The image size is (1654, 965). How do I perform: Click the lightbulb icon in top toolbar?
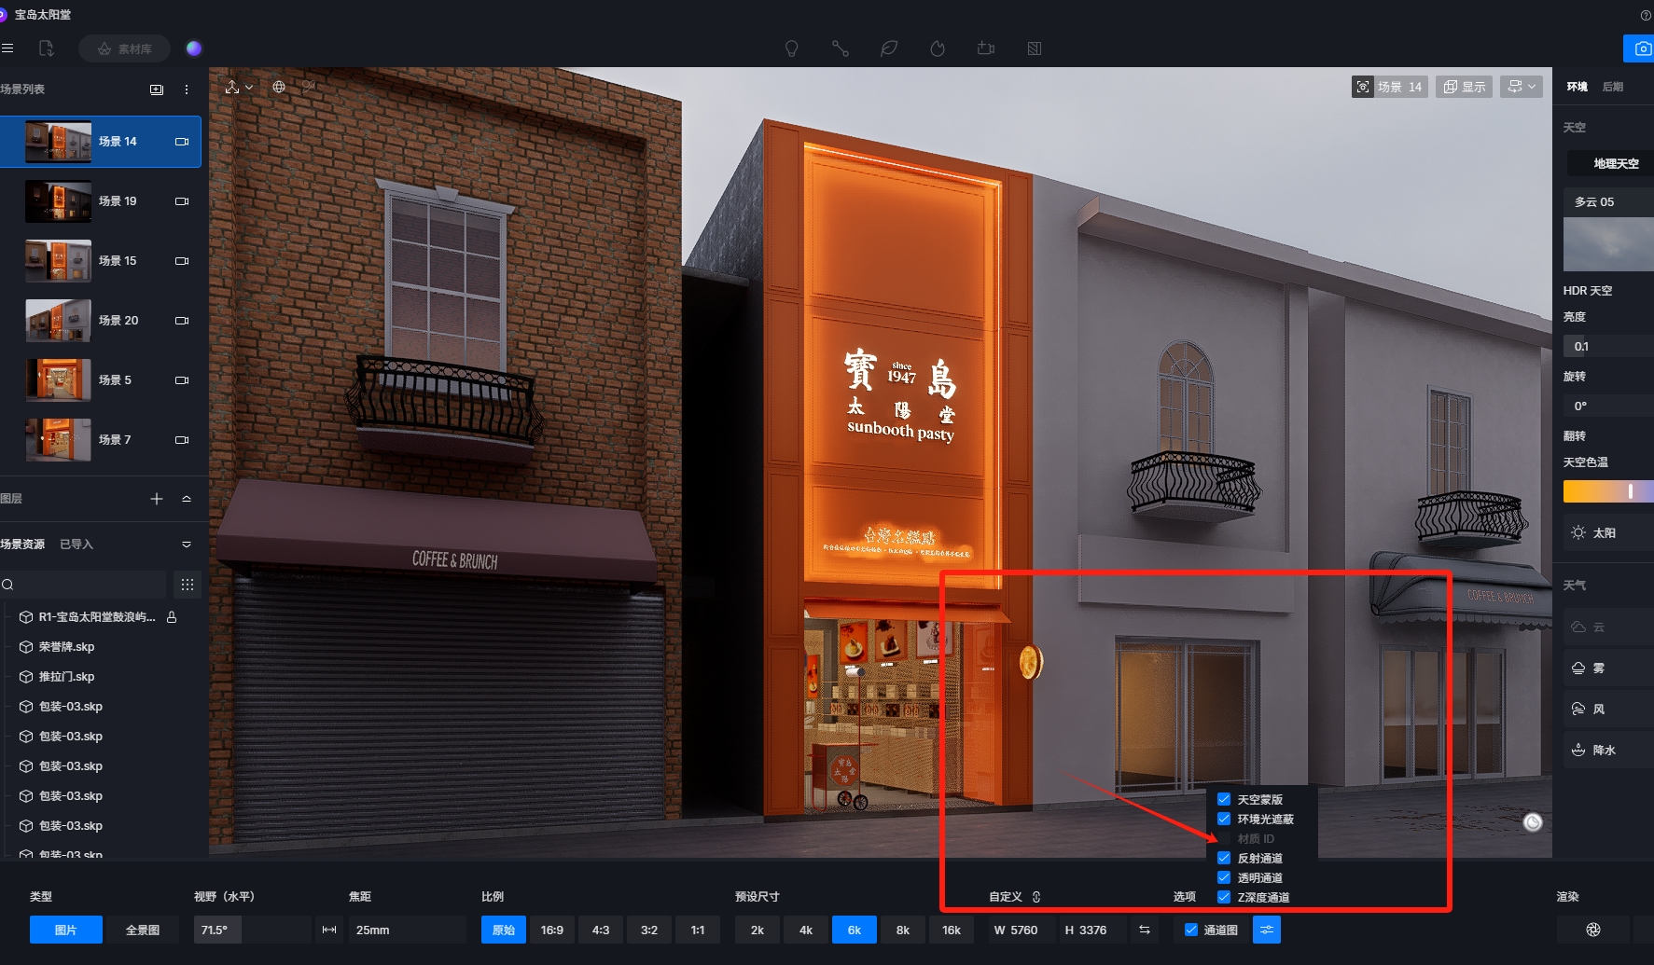(791, 48)
